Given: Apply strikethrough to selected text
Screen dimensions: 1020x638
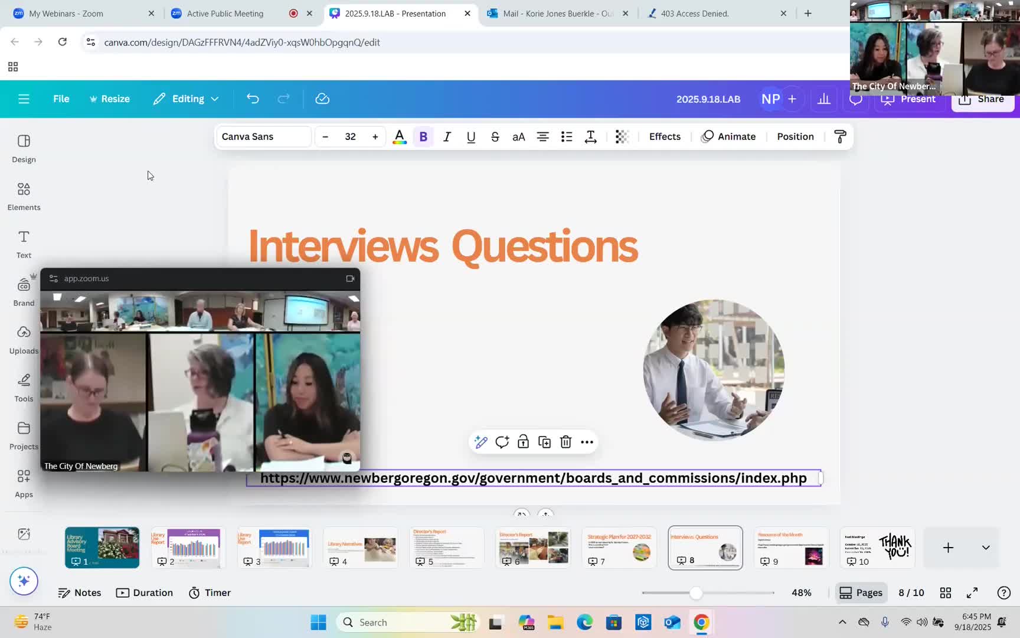Looking at the screenshot, I should [x=495, y=136].
